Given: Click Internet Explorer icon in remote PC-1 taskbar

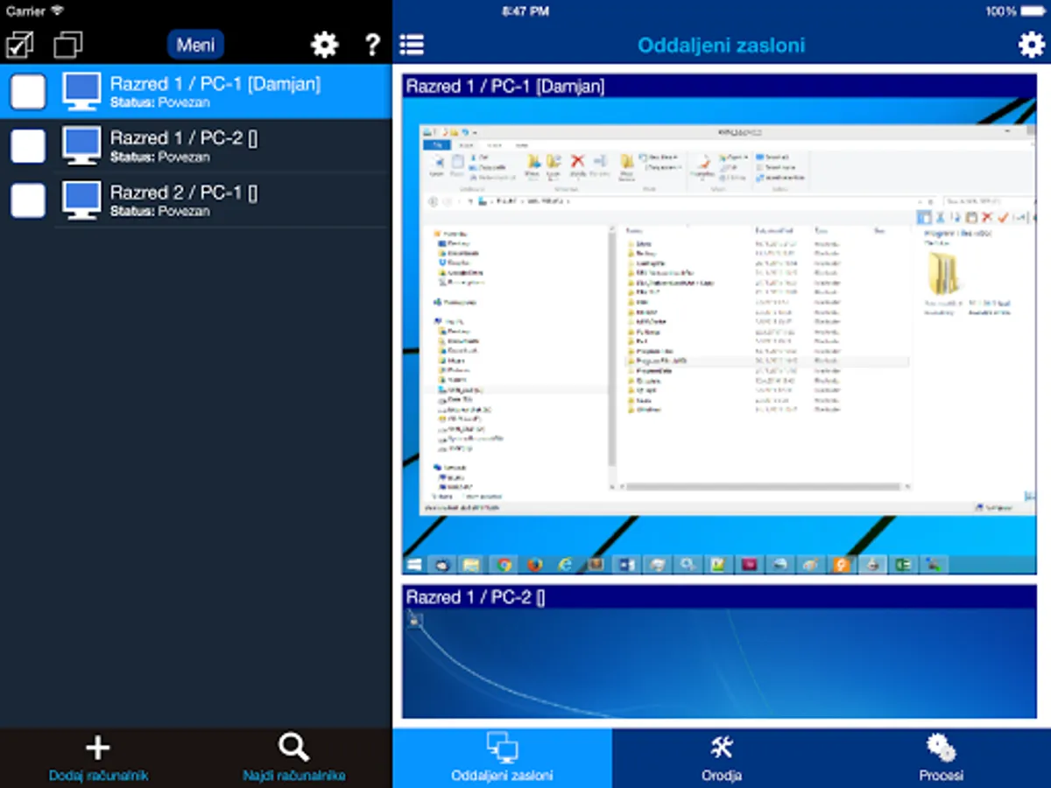Looking at the screenshot, I should [x=565, y=565].
